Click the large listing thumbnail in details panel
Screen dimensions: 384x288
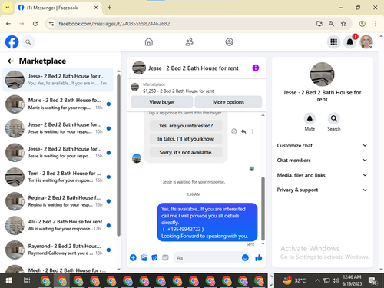(x=322, y=74)
